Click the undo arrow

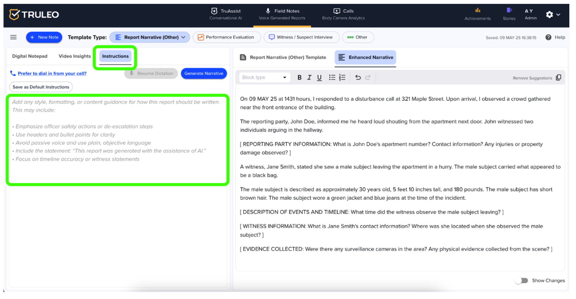pyautogui.click(x=358, y=78)
